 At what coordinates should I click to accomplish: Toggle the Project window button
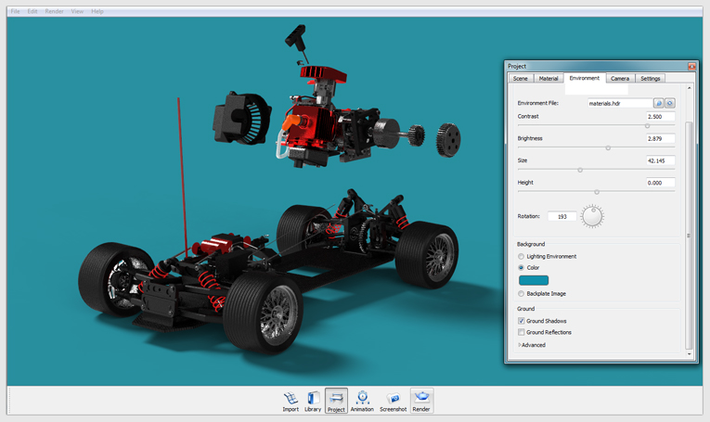pyautogui.click(x=336, y=401)
